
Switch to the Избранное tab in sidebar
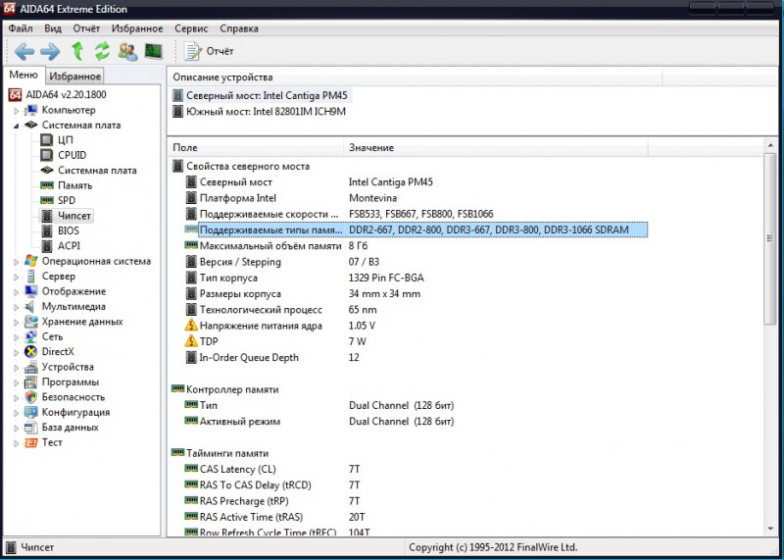coord(75,76)
